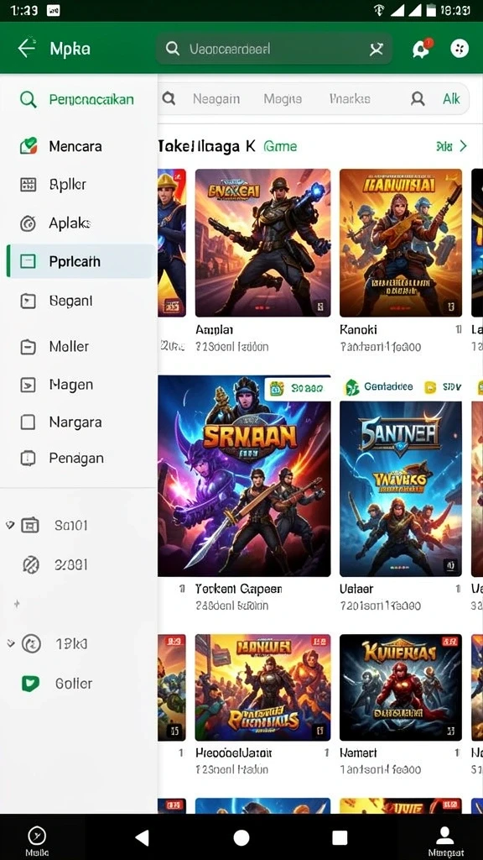Screen dimensions: 483x860
Task: Click the striped circle icon beside 2/881
Action: point(31,564)
